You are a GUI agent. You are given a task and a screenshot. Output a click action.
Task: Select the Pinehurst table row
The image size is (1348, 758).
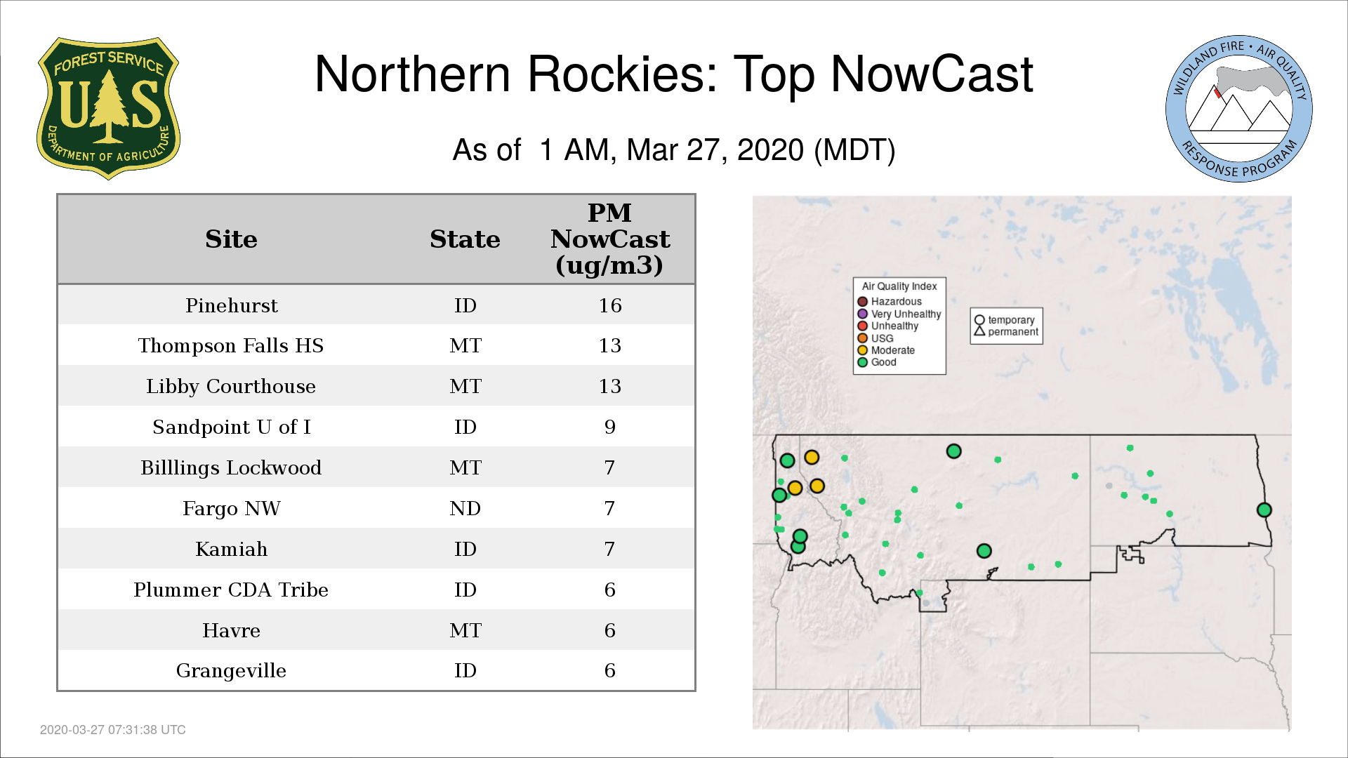[231, 305]
